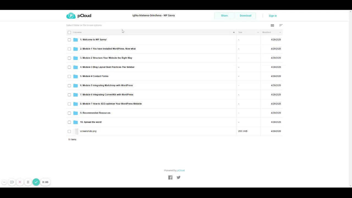Pause the screen recording
This screenshot has height=198, width=352.
28,182
